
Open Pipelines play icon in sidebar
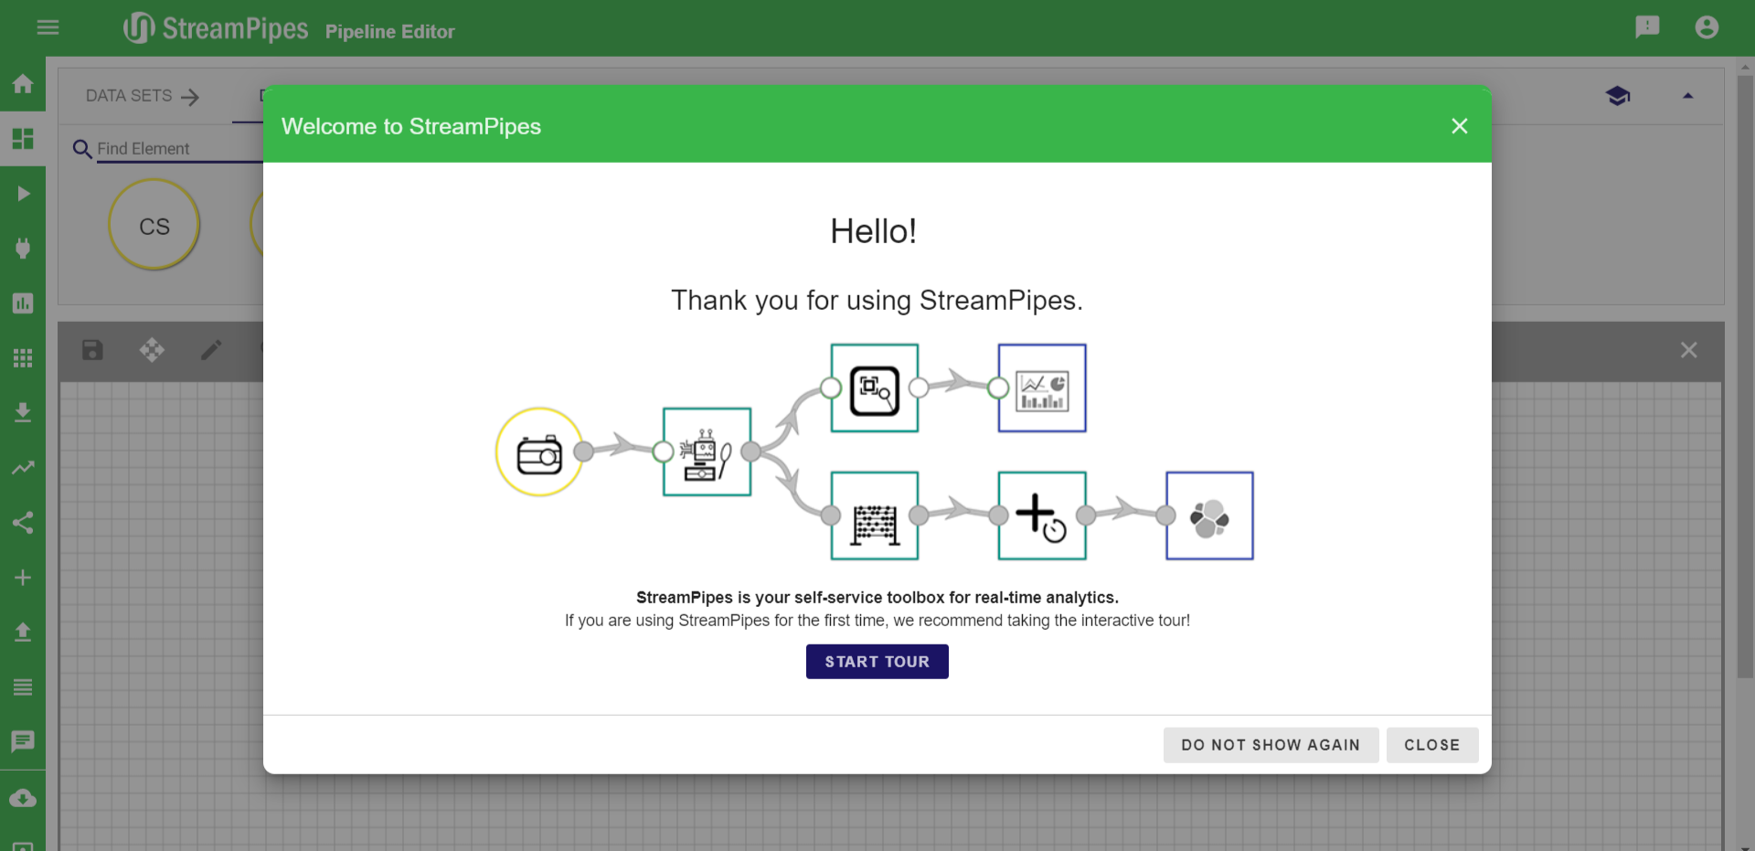pos(23,194)
